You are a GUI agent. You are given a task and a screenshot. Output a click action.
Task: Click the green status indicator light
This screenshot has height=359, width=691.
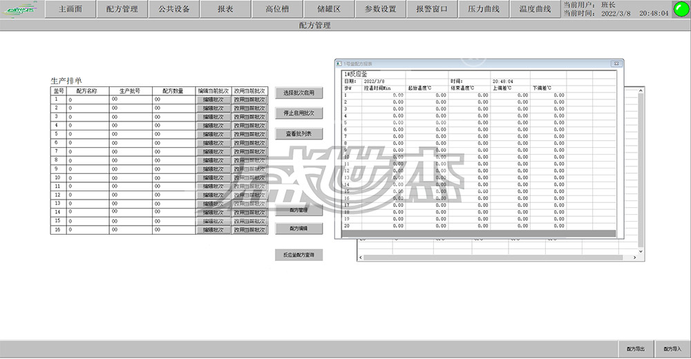coord(681,10)
